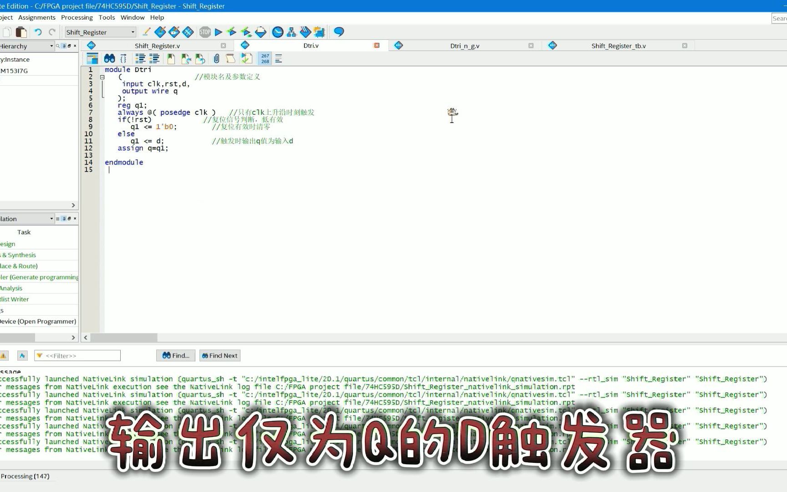Screen dimensions: 787x492
Task: Click the Hierarchy panel search icon
Action: click(58, 46)
